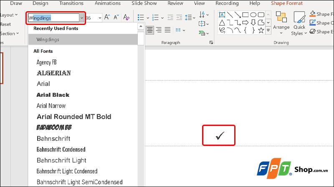The height and width of the screenshot is (187, 334).
Task: Select Left Brace shape
Action: (x=245, y=30)
